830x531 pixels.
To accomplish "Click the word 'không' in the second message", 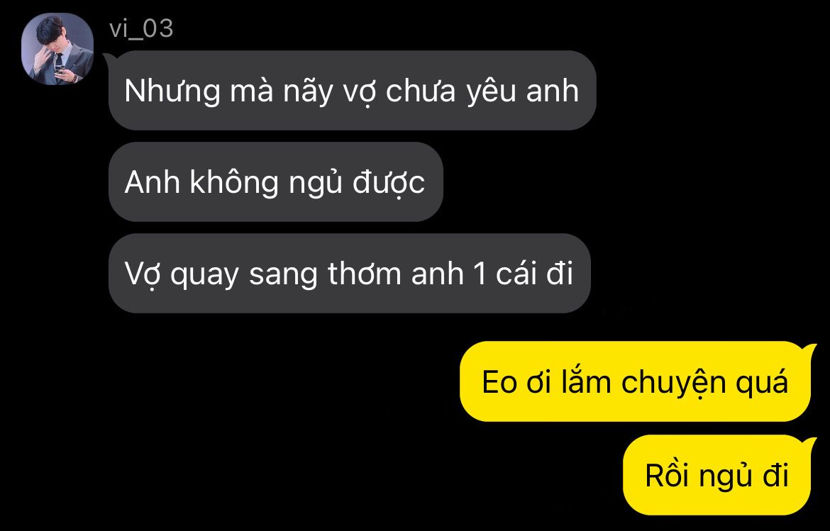I will coord(234,183).
